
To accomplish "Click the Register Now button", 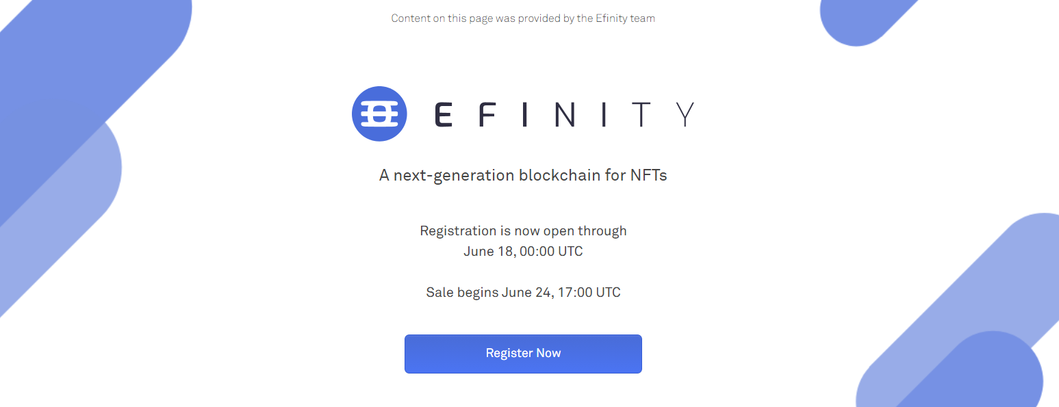I will click(523, 354).
